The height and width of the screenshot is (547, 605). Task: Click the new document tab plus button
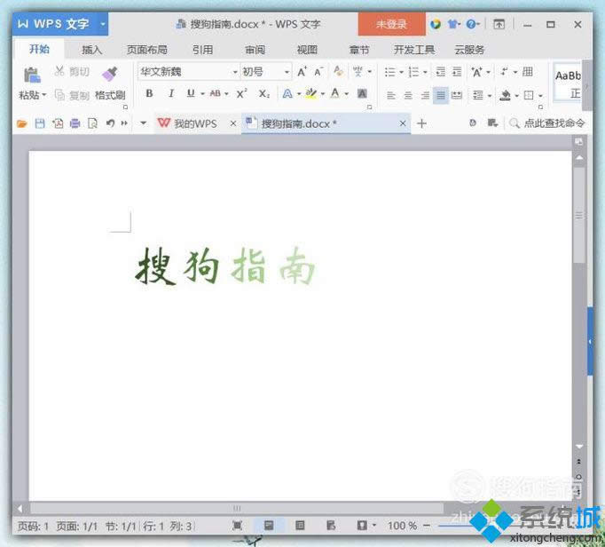click(x=421, y=123)
